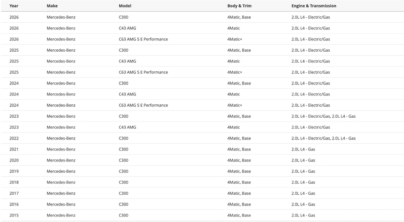Click the 2020 year cell
This screenshot has height=222, width=404.
[x=14, y=160]
